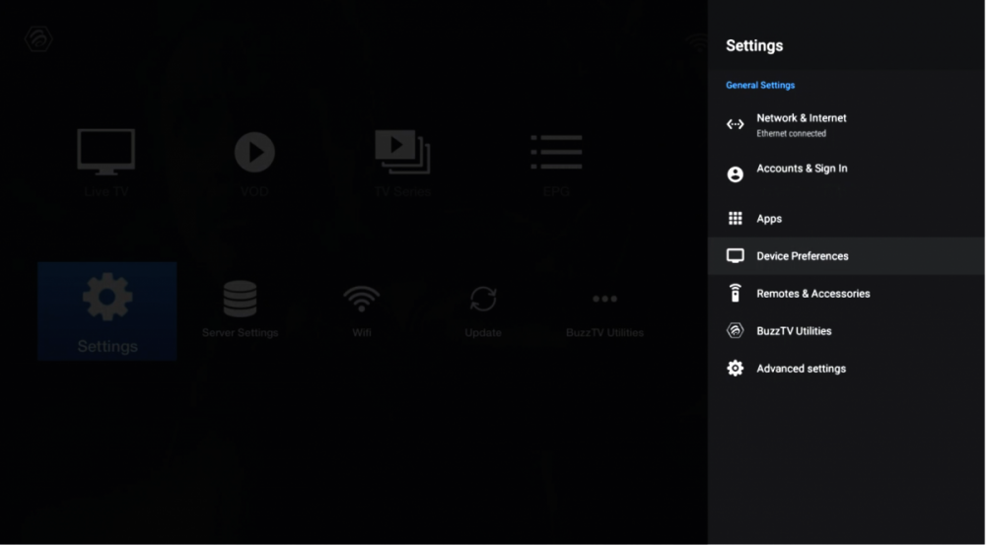
Task: Open the Apps grid icon
Action: [735, 219]
